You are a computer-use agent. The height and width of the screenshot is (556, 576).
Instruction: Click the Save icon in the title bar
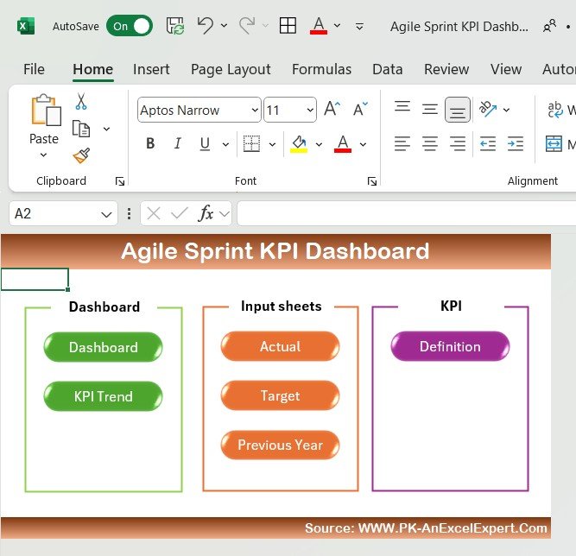175,26
